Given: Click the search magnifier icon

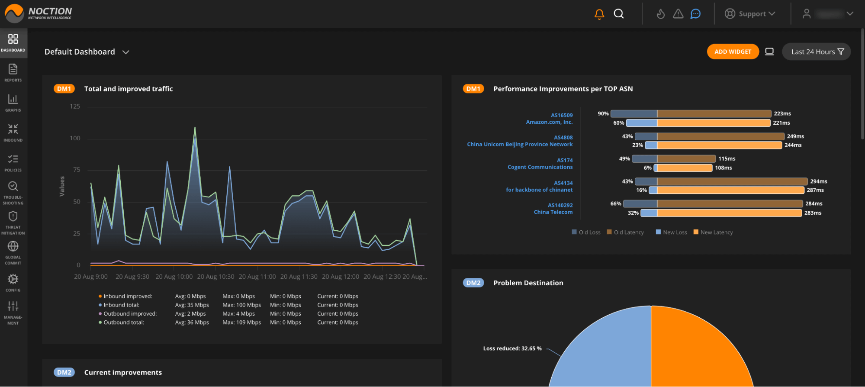Looking at the screenshot, I should tap(619, 14).
